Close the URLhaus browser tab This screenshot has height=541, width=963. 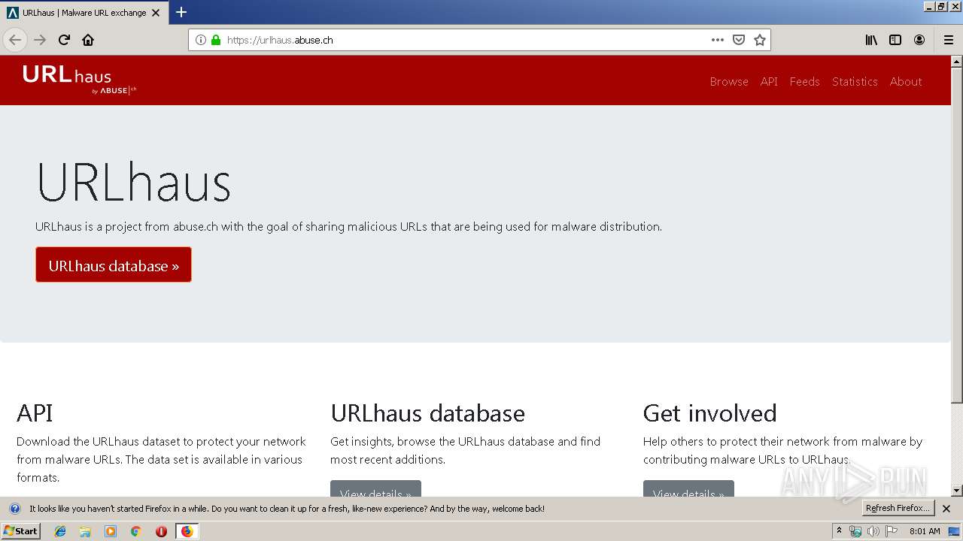coord(156,13)
